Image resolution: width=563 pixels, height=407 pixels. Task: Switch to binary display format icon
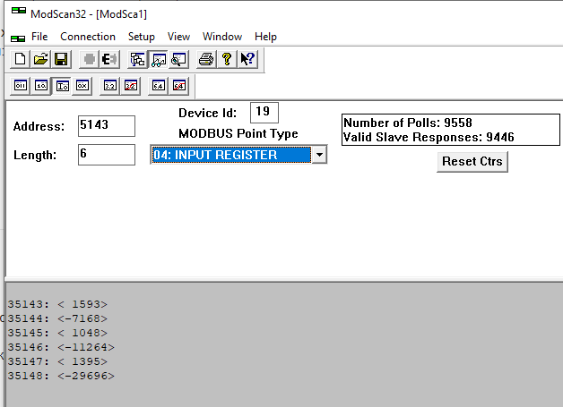click(20, 86)
